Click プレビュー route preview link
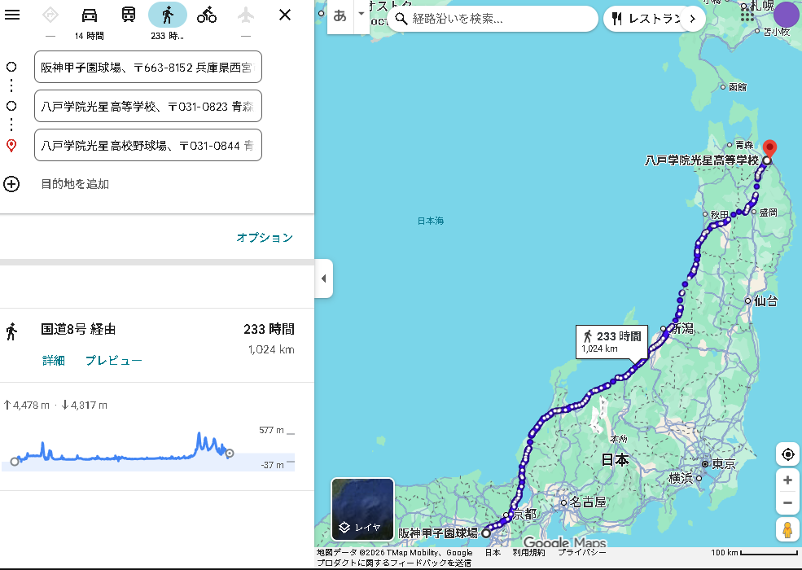802x570 pixels. [114, 361]
